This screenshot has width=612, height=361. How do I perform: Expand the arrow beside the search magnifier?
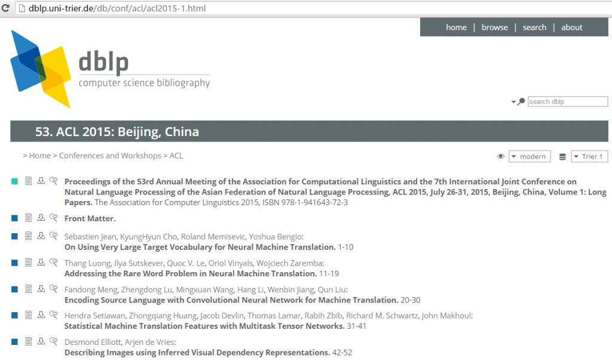tap(513, 102)
